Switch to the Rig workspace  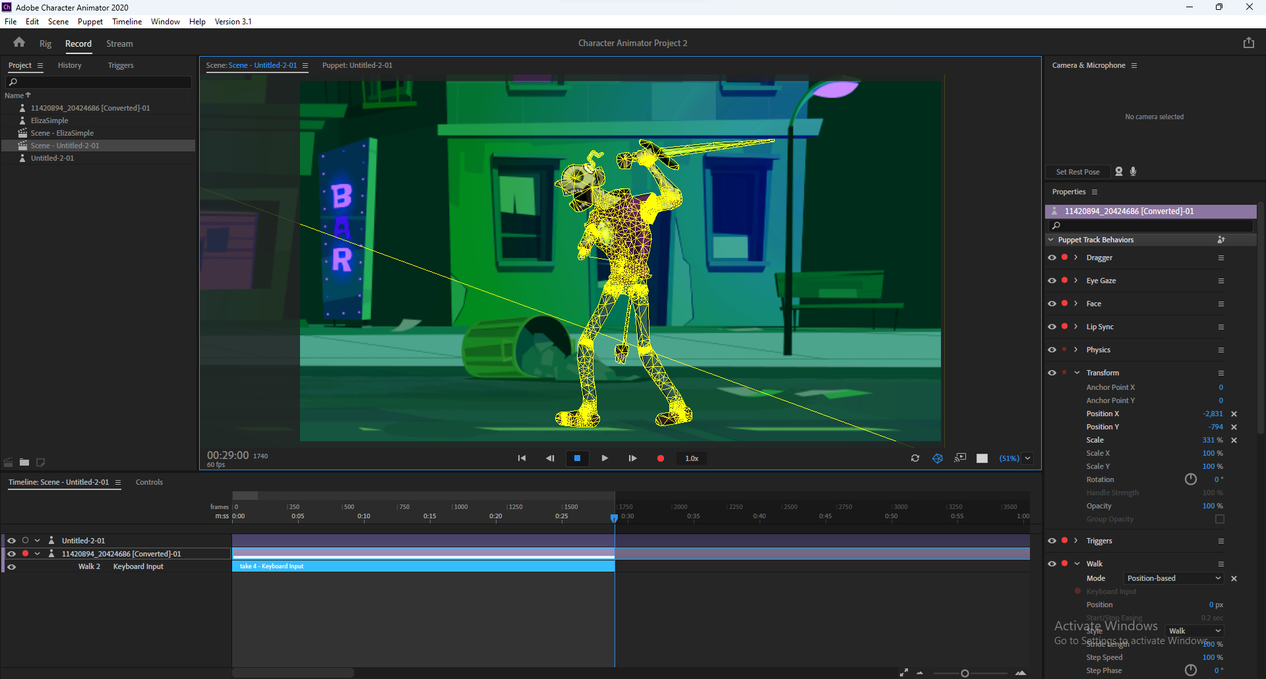click(x=45, y=43)
